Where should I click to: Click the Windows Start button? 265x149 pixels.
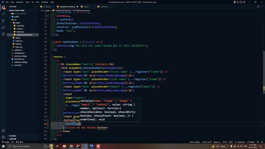pyautogui.click(x=3, y=146)
